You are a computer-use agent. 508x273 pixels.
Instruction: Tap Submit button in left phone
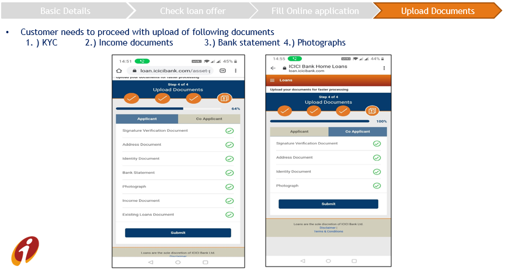tap(178, 233)
